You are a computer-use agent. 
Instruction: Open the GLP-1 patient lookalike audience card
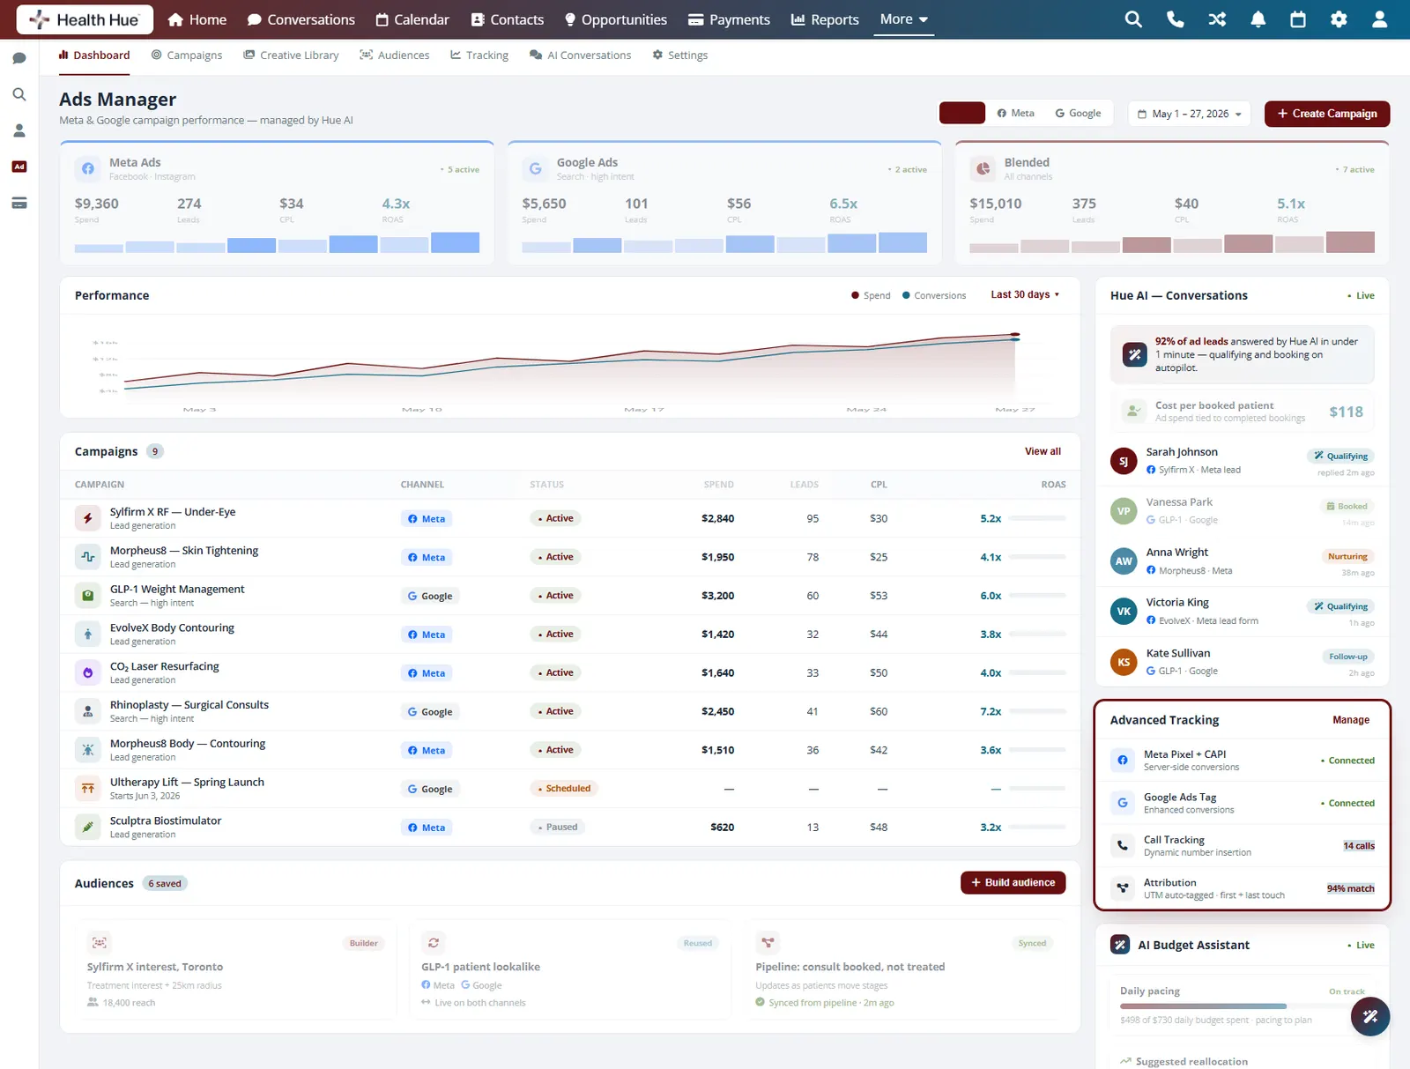[569, 970]
